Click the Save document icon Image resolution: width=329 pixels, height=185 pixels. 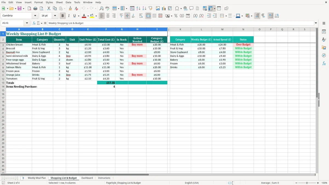coord(19,8)
